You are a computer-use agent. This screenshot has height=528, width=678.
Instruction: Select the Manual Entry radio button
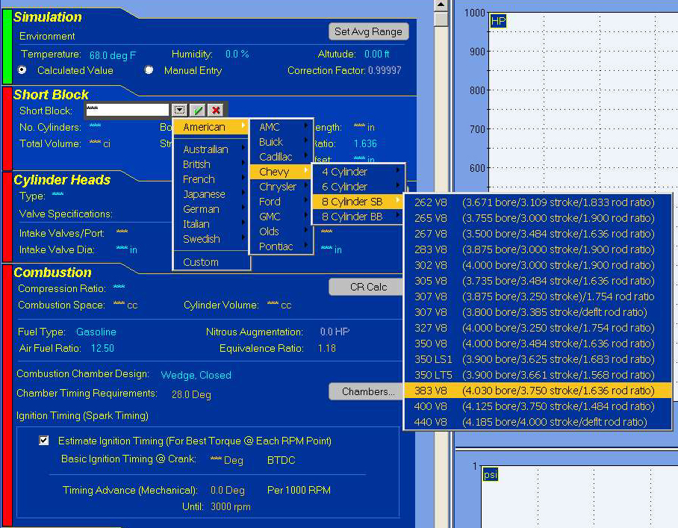point(149,69)
